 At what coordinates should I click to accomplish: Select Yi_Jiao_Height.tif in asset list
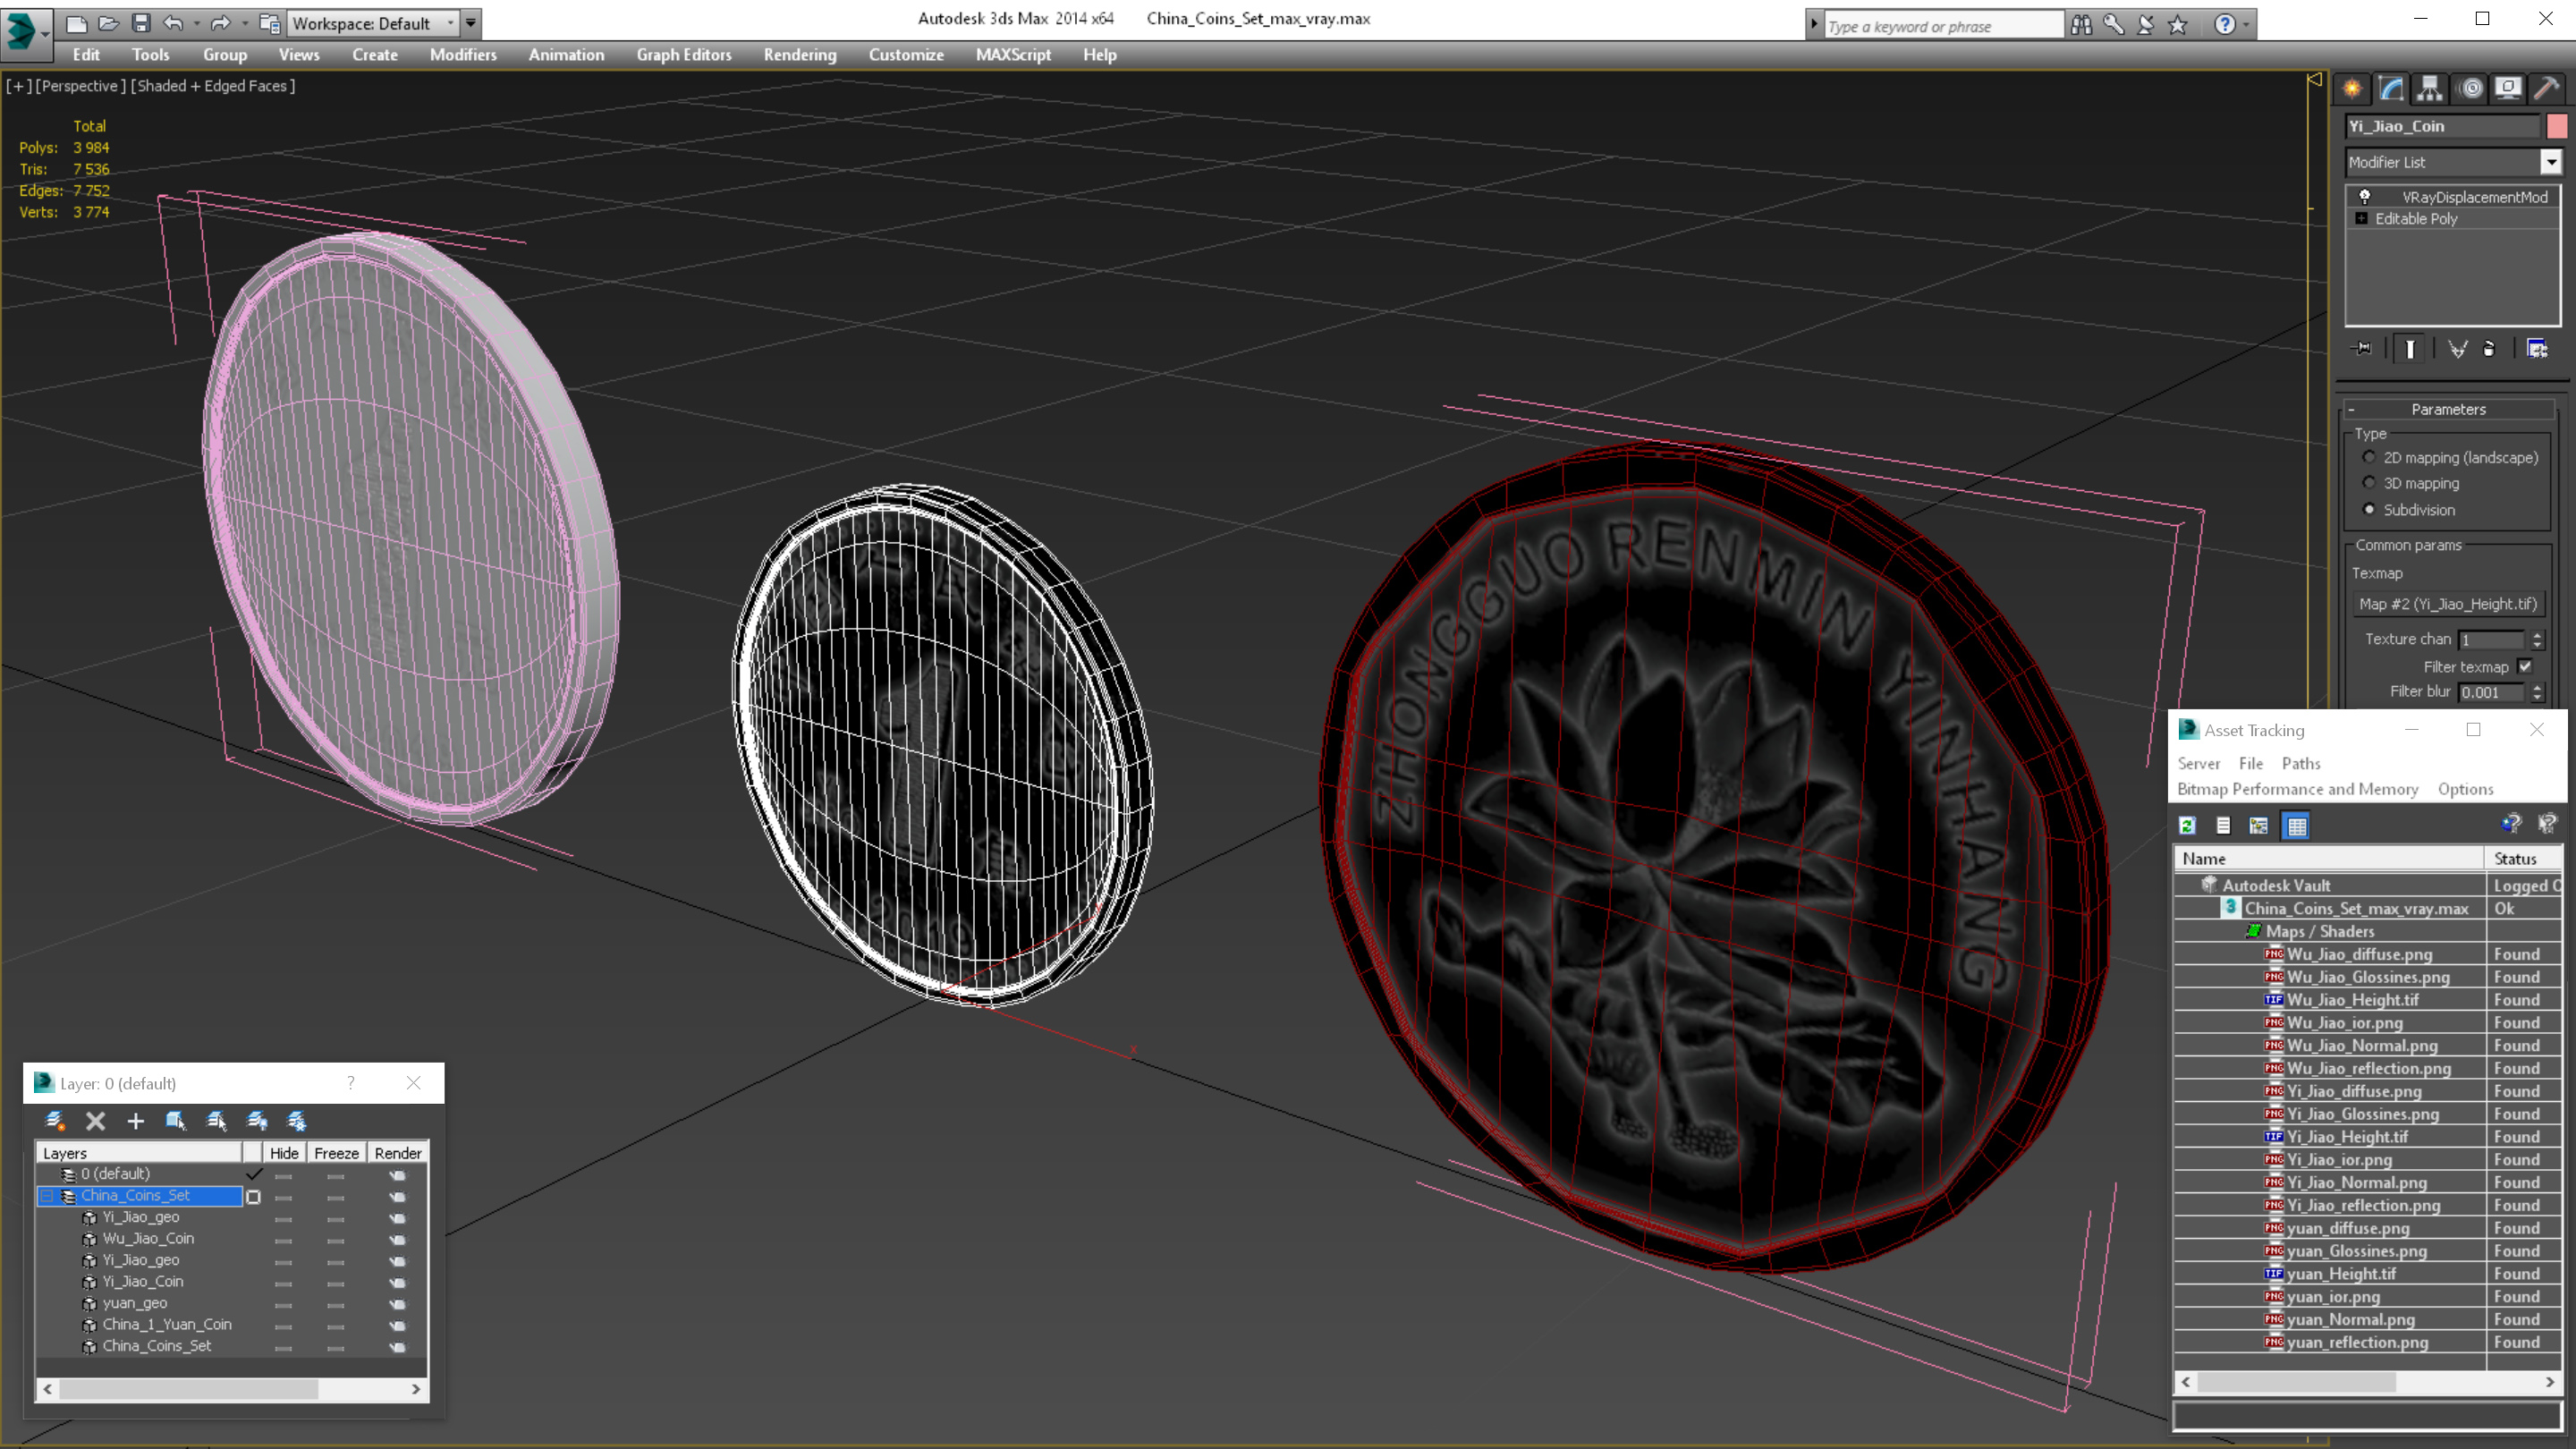click(2346, 1137)
